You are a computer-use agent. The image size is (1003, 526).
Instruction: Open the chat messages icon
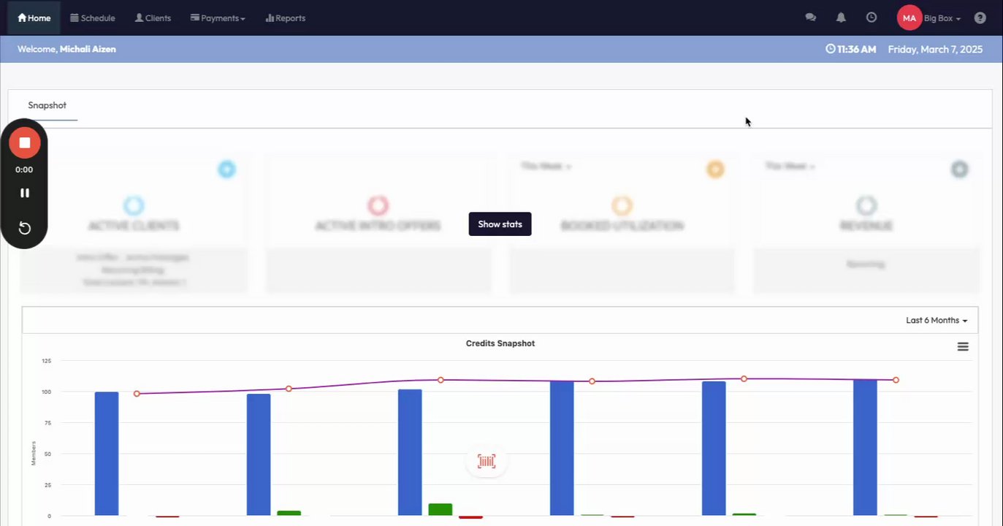click(810, 18)
